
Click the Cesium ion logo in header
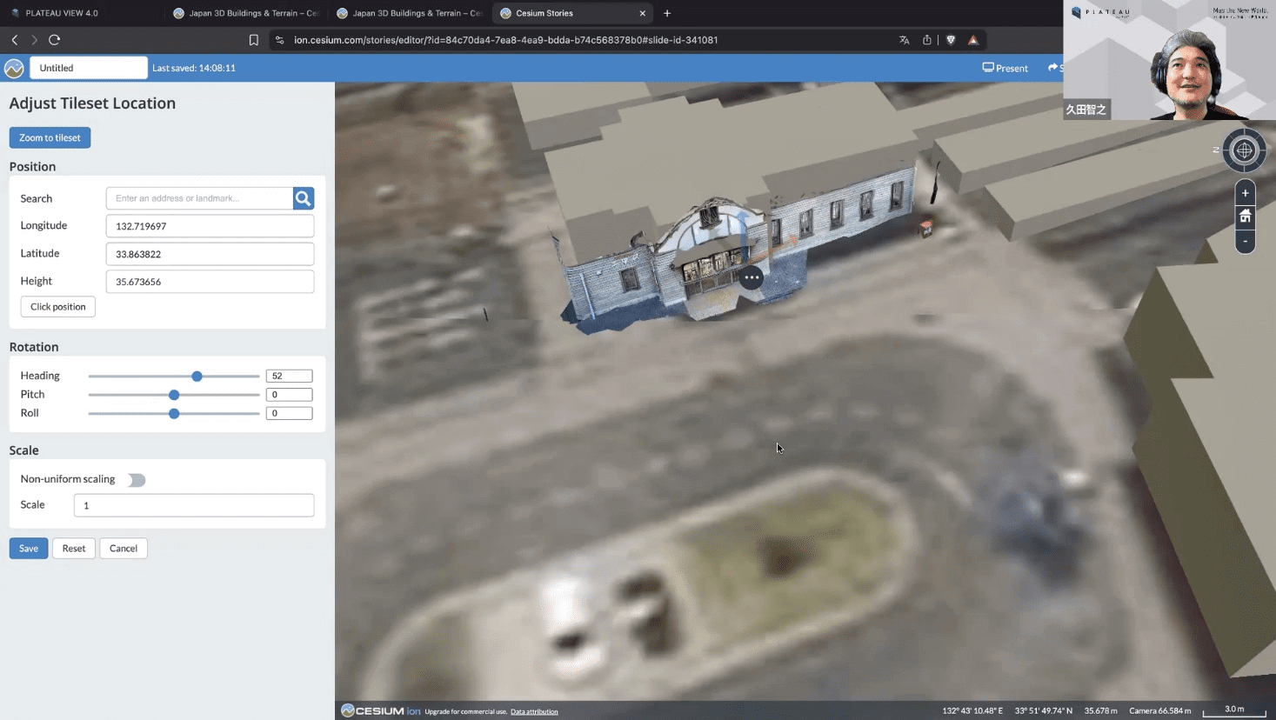pos(14,68)
